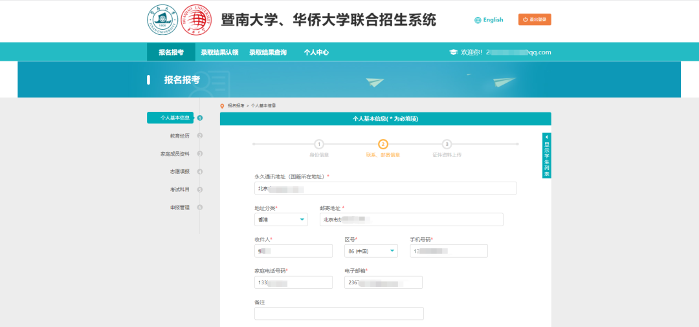Click sidebar step circle 1
Image resolution: width=699 pixels, height=327 pixels.
[x=200, y=118]
